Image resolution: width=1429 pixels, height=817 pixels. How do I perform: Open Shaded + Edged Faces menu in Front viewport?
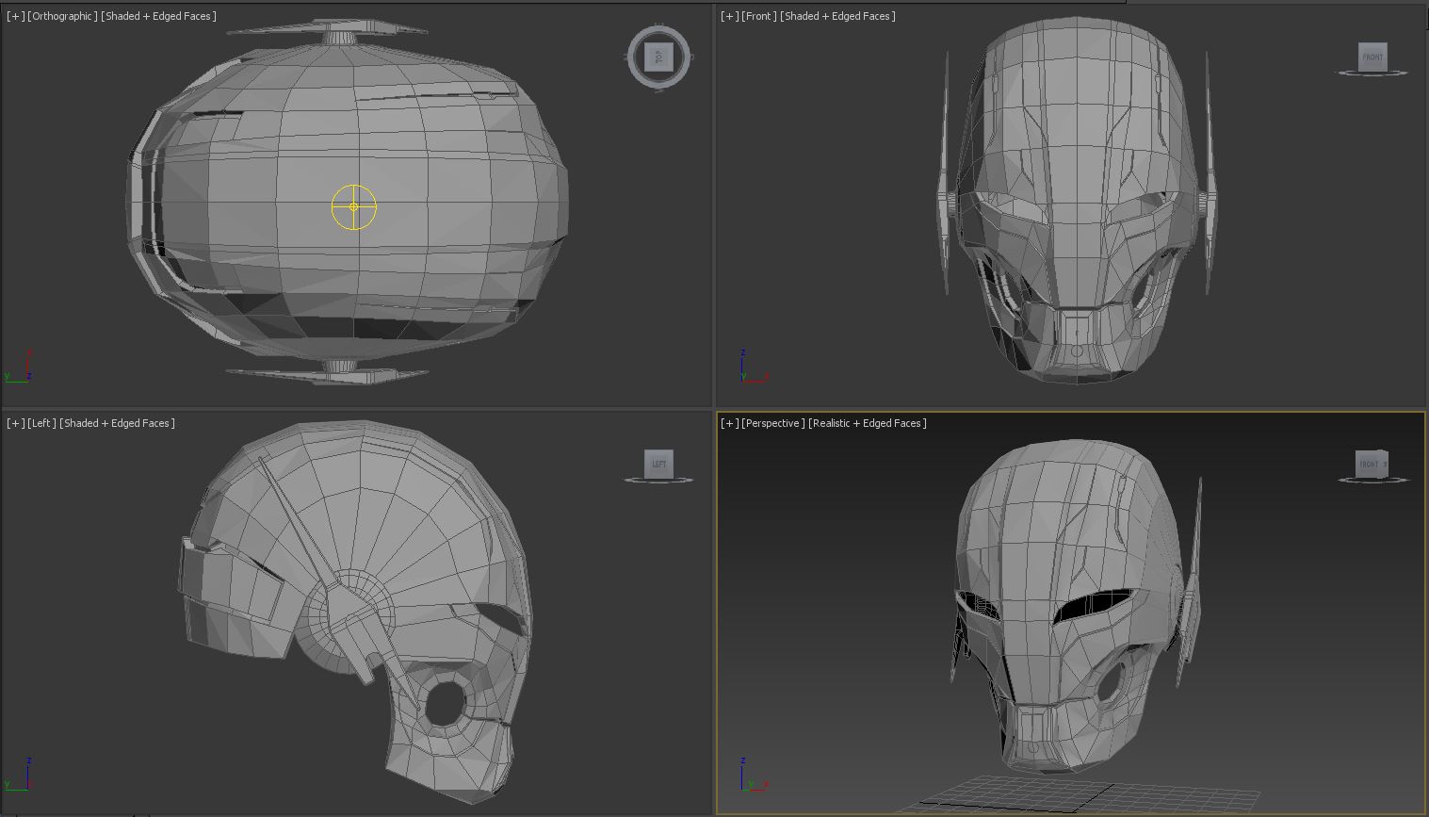(836, 16)
